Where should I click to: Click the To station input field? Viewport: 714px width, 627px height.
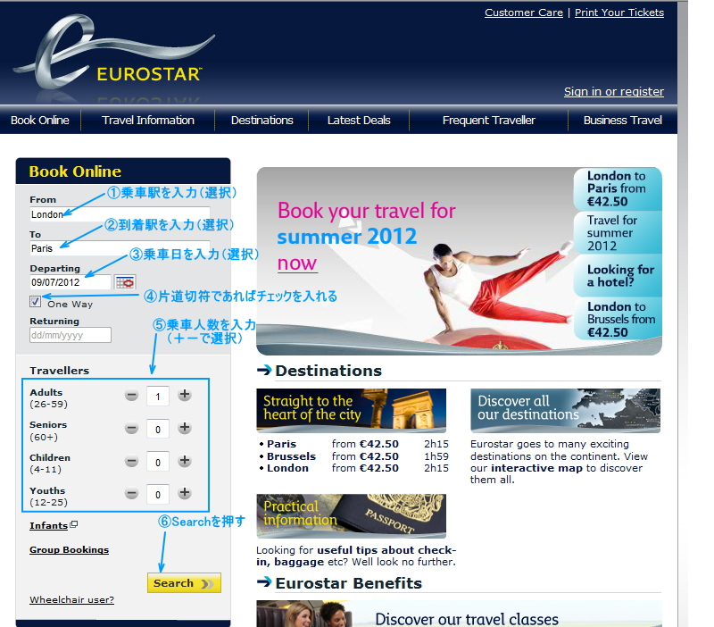(x=120, y=248)
